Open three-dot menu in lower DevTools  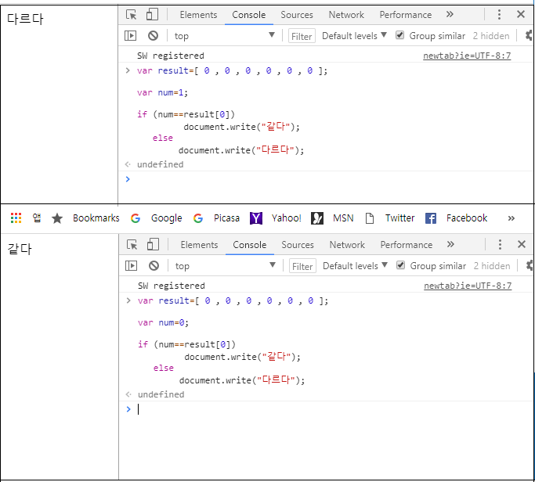pos(500,244)
